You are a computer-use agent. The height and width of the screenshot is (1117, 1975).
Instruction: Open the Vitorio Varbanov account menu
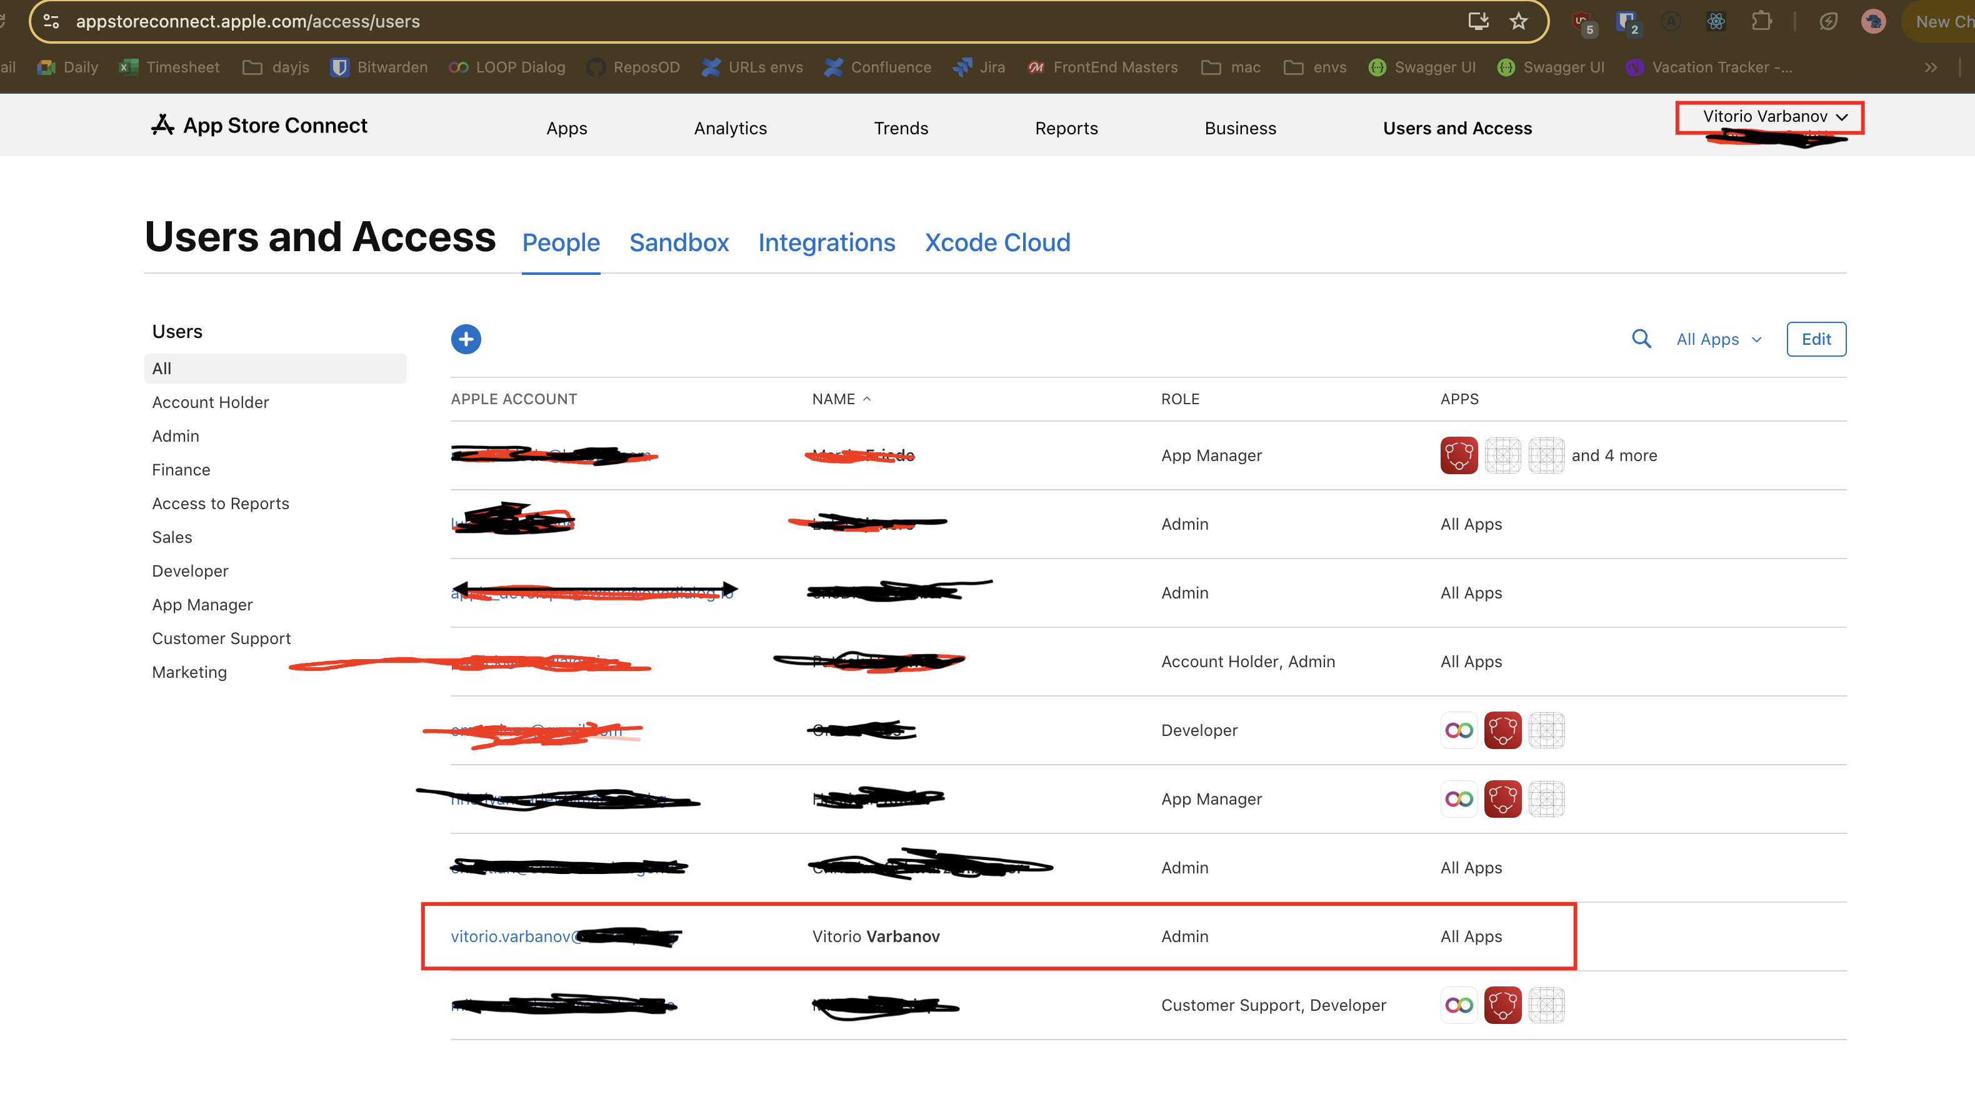point(1775,117)
